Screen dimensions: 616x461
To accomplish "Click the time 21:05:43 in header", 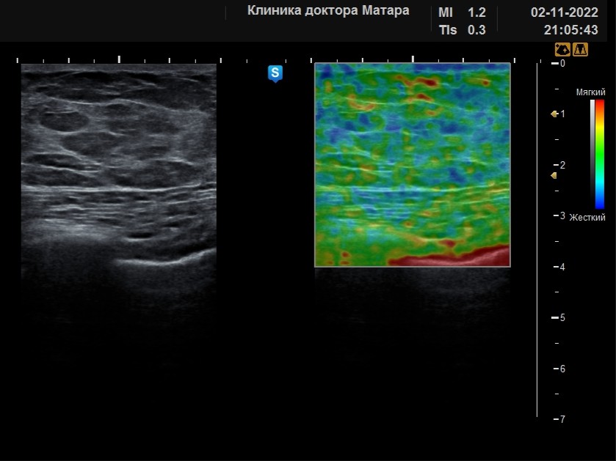I will tap(570, 30).
